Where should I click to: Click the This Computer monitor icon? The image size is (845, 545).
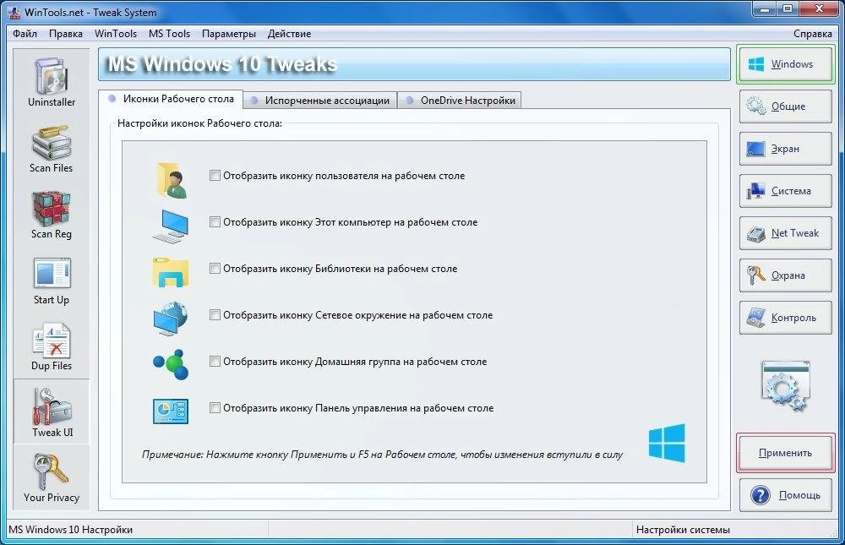click(171, 226)
